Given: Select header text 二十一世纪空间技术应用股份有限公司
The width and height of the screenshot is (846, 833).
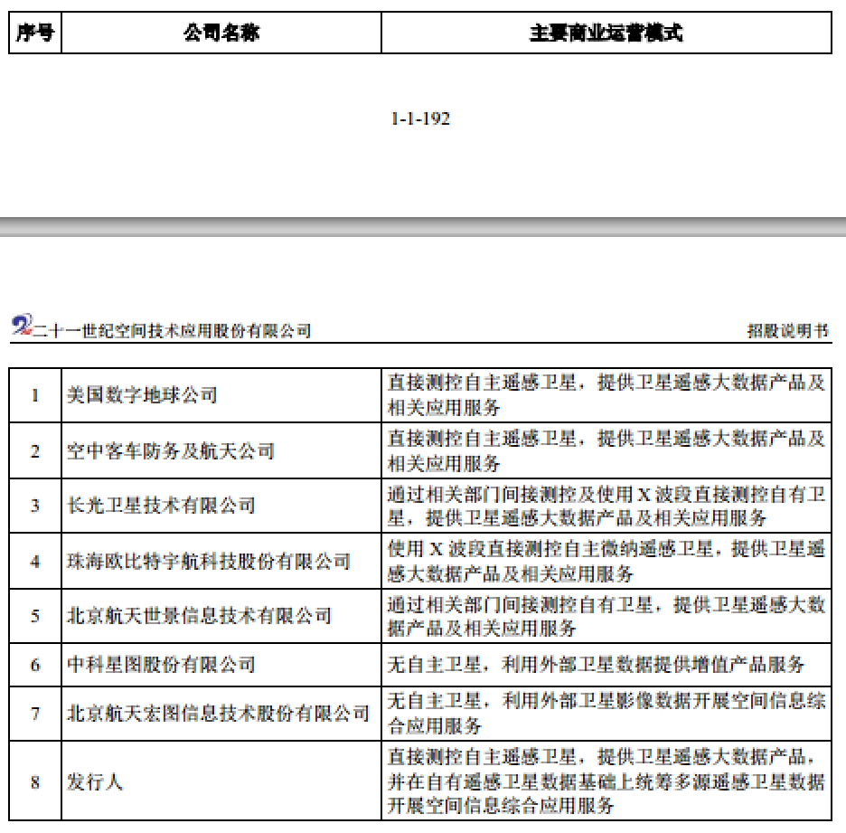Looking at the screenshot, I should 172,330.
